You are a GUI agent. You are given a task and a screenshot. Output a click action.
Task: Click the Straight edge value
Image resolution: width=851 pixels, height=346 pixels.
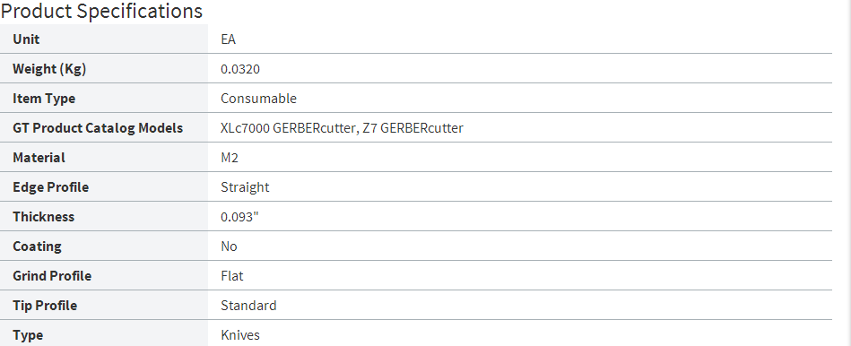245,187
